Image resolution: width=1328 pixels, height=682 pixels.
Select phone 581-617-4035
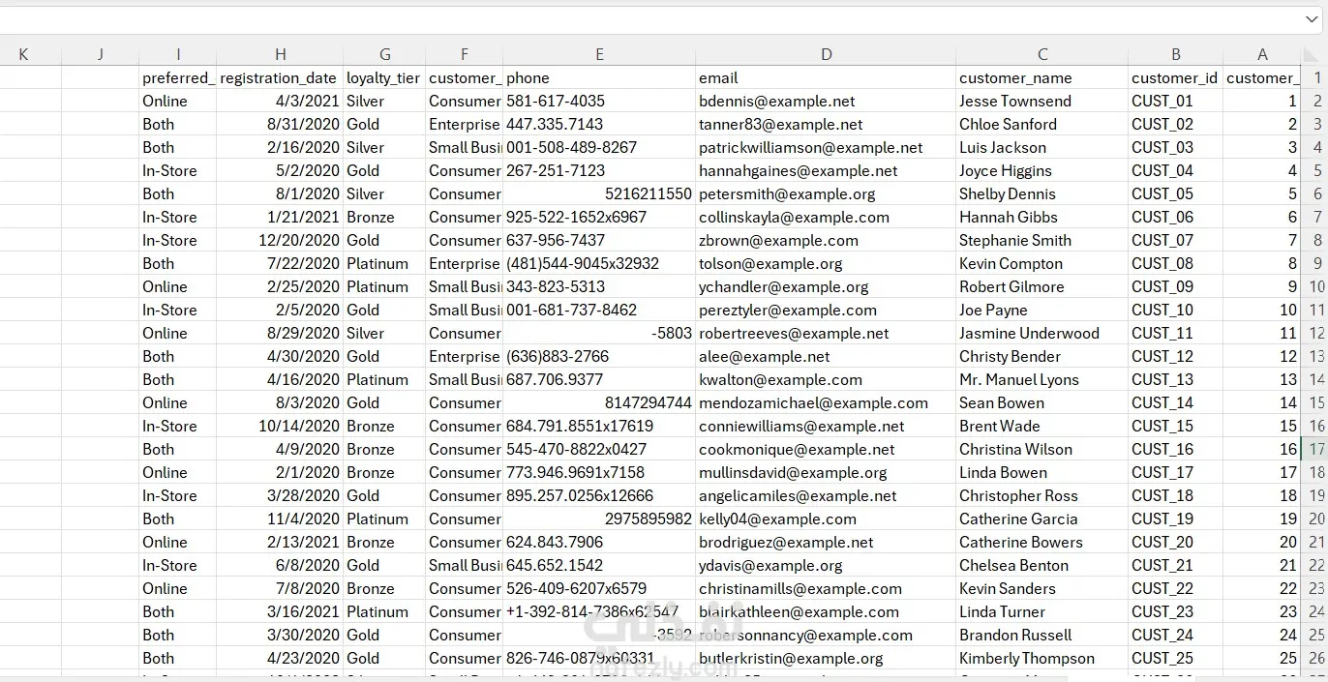pyautogui.click(x=599, y=102)
